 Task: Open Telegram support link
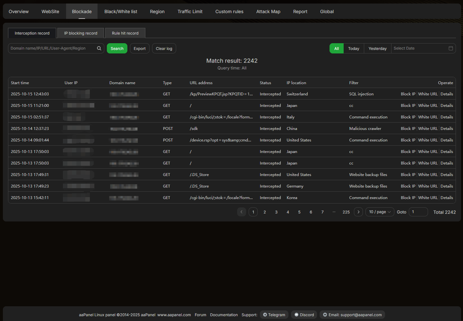[x=274, y=315]
